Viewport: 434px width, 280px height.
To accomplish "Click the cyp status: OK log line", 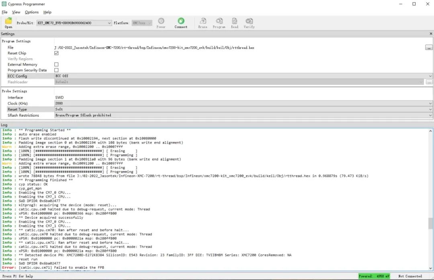I will [25, 184].
